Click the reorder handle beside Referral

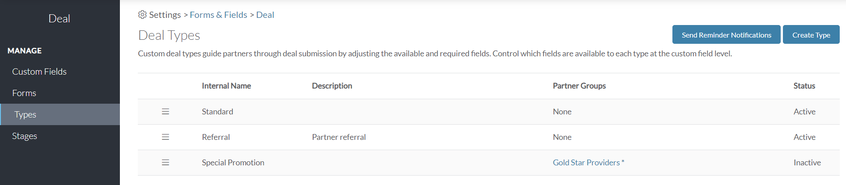pyautogui.click(x=166, y=137)
